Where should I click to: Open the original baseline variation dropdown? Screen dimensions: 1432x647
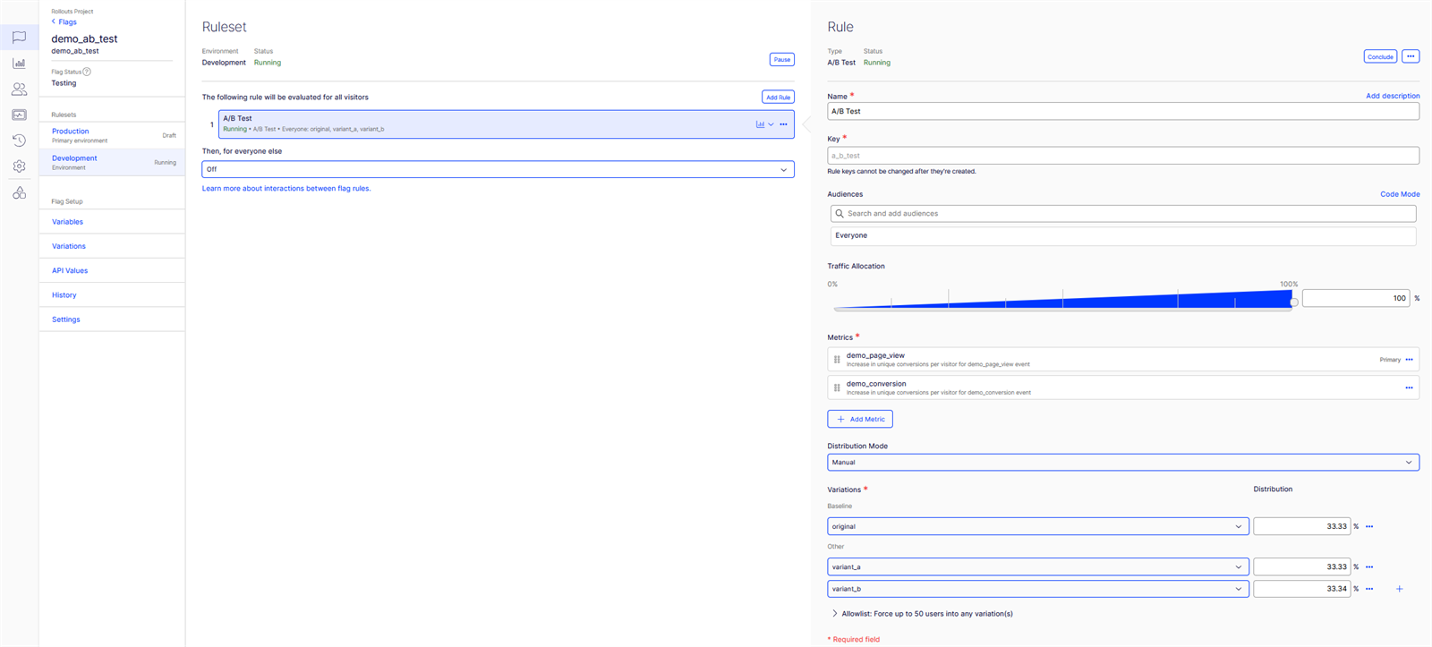point(1037,526)
